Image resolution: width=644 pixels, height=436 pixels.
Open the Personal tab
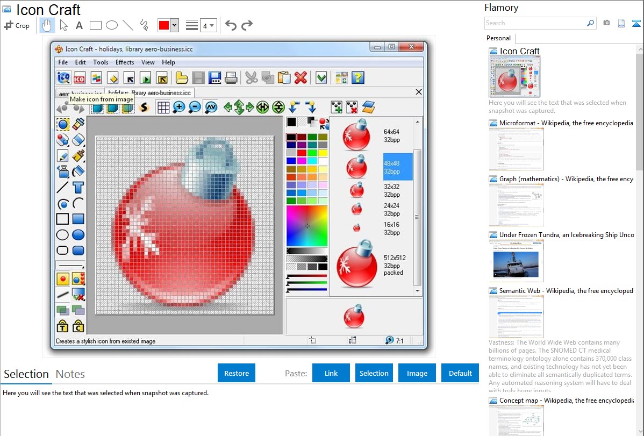(499, 38)
